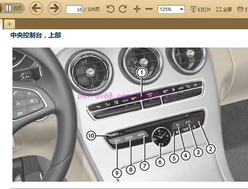
Task: Zoom out with the minus icon
Action: coord(149,9)
